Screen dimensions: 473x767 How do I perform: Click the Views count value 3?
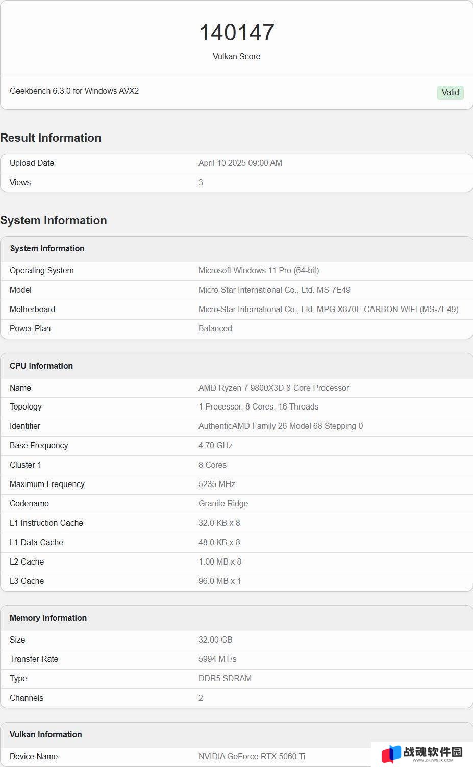(x=201, y=182)
